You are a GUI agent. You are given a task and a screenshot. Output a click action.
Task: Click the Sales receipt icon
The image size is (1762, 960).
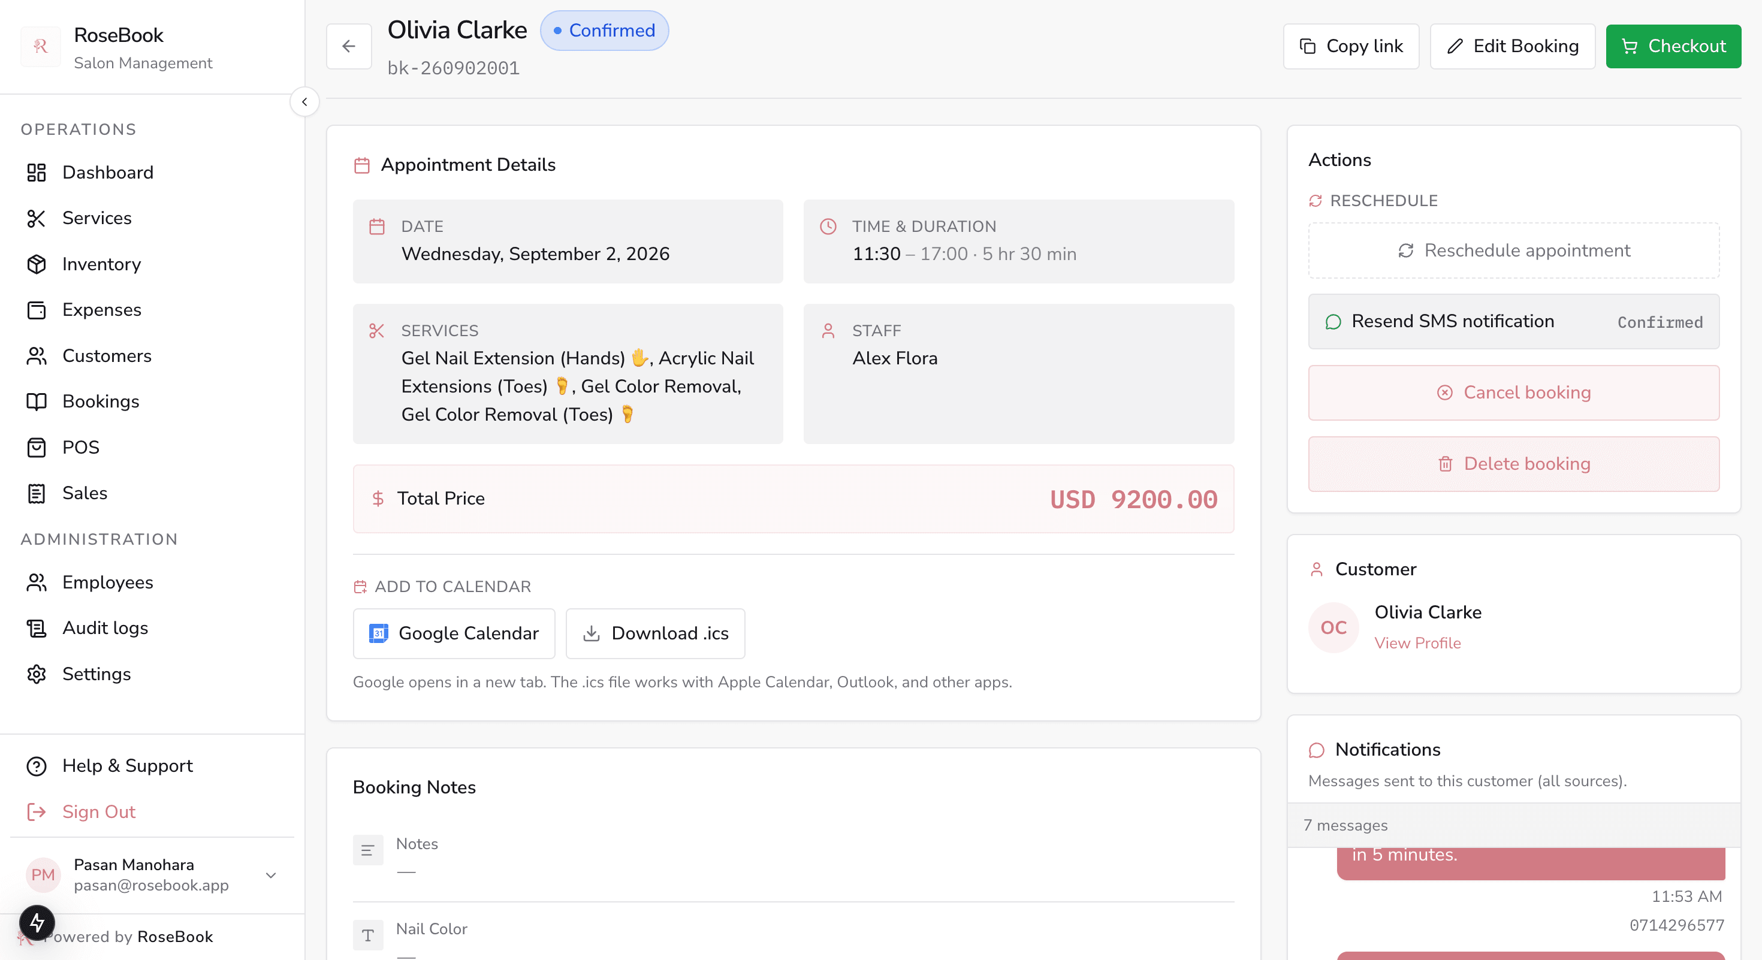pos(36,493)
